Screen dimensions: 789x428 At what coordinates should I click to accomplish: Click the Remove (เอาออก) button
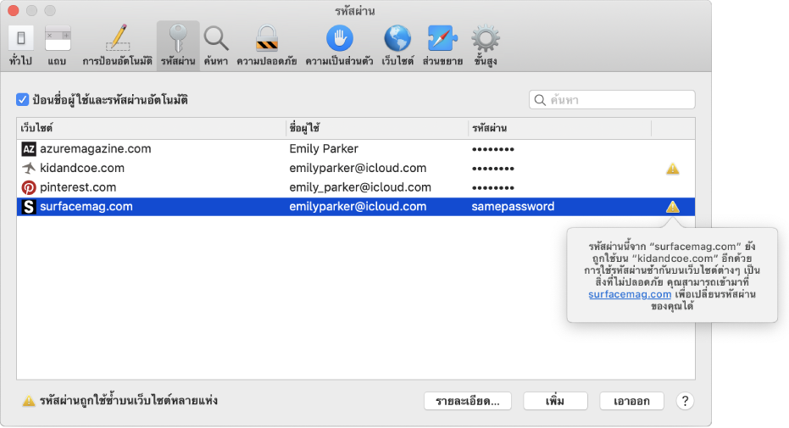(x=631, y=402)
